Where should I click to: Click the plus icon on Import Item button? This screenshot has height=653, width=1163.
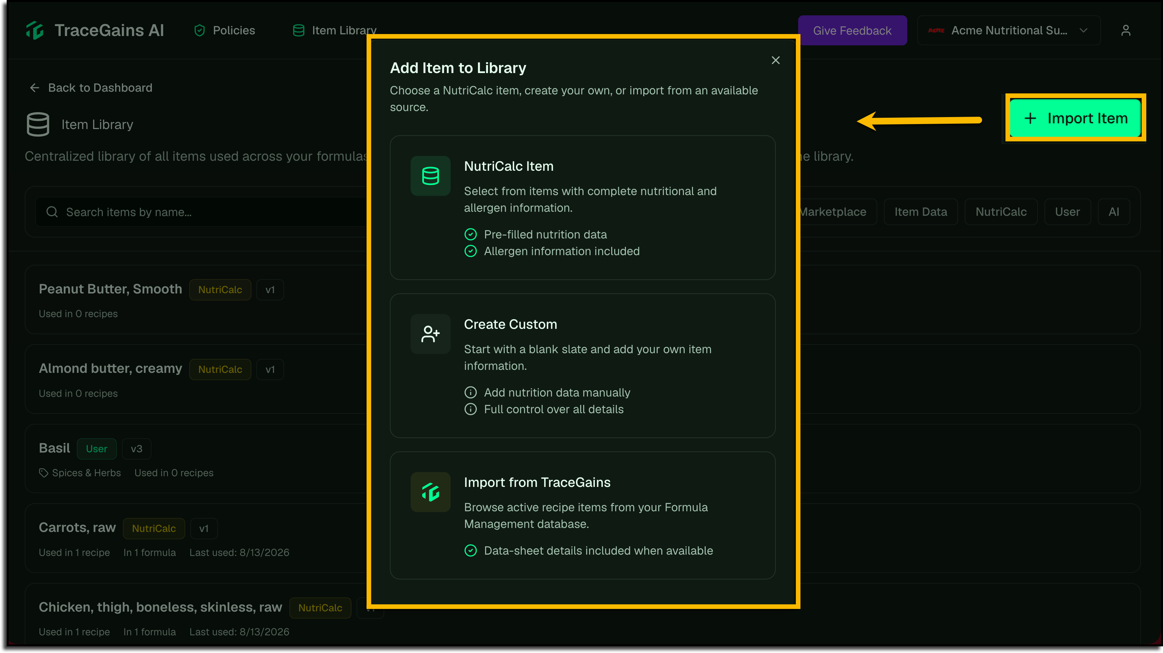1030,119
